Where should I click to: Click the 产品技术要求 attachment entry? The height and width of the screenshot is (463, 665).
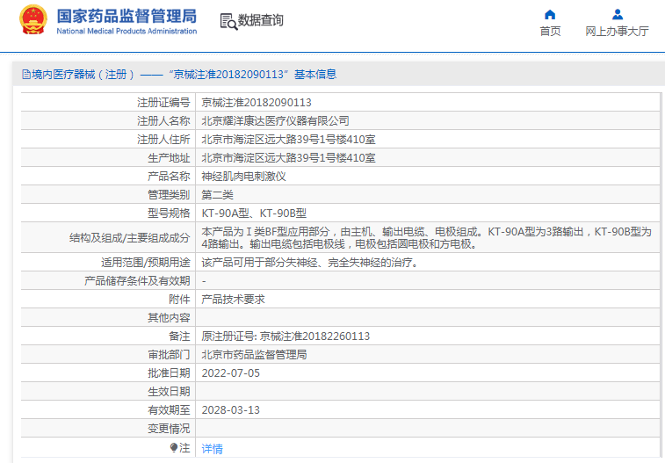coord(234,299)
